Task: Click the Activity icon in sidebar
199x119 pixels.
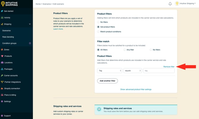Action: [2, 17]
